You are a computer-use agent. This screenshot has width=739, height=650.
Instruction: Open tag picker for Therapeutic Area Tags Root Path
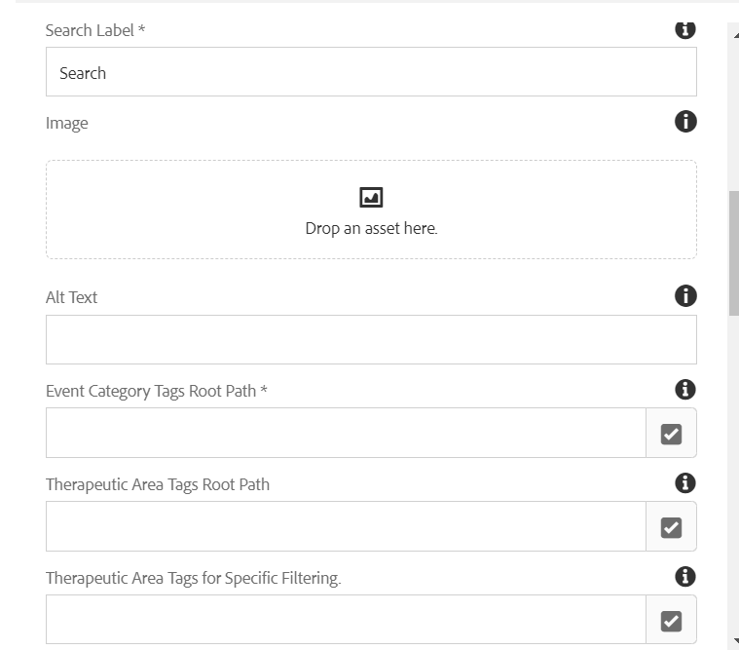pyautogui.click(x=671, y=526)
